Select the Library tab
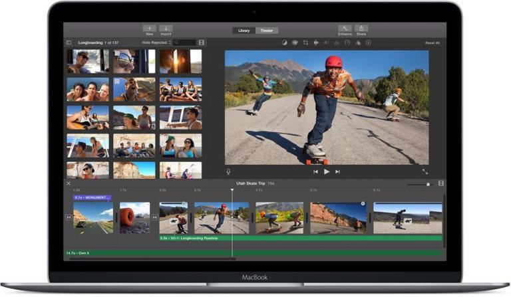The width and height of the screenshot is (511, 297). tap(244, 31)
